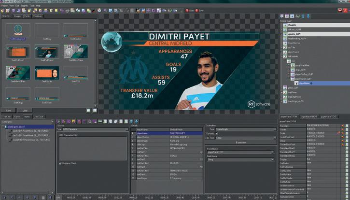Click the leftmost red icon at the top-right corner
350x200 pixels.
[340, 10]
